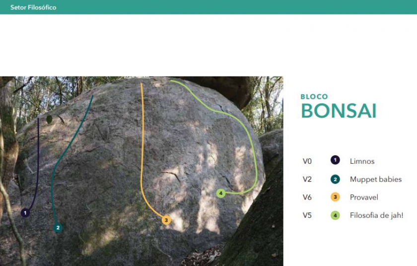Click legend circle number 2 beside Muppet babies
Viewport: 417px width, 266px height.
pyautogui.click(x=335, y=179)
